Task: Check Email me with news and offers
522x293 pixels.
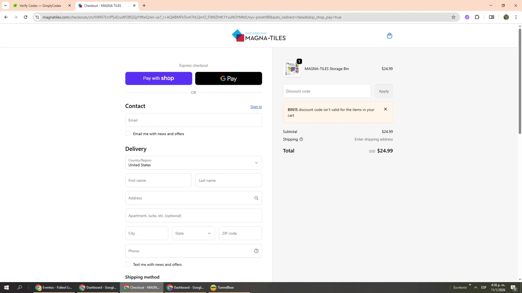Action: tap(128, 134)
